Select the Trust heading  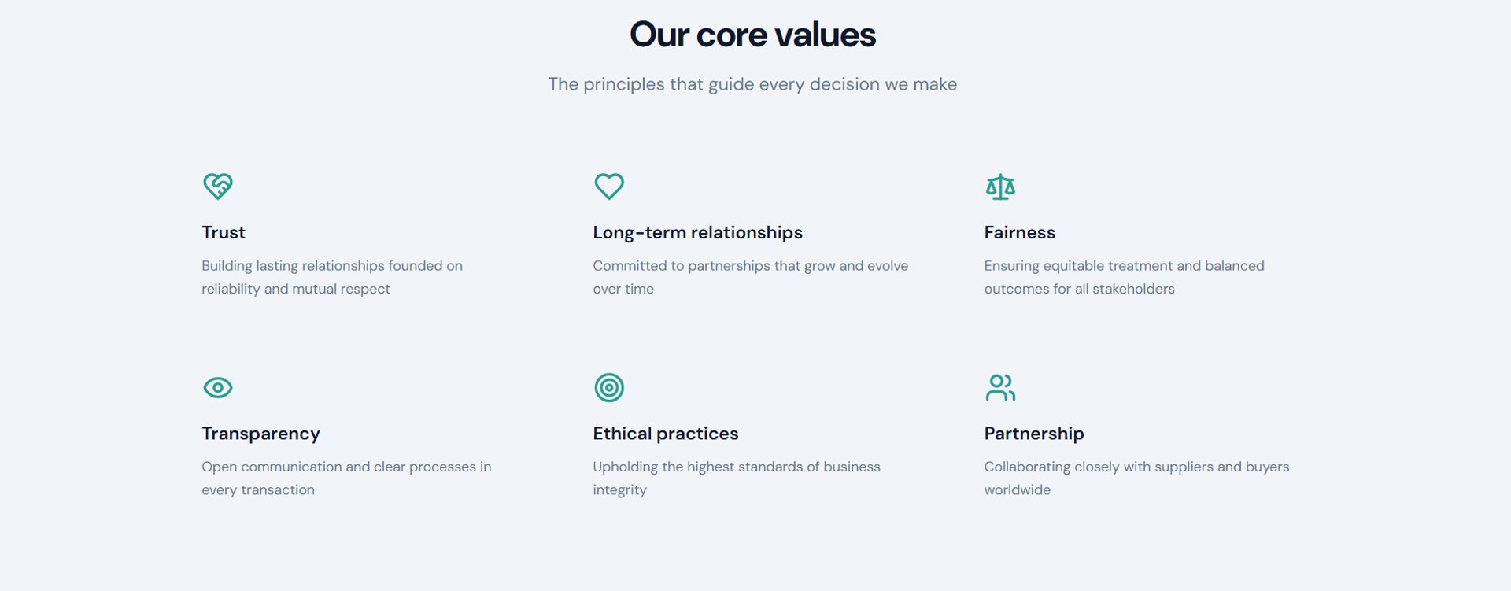224,232
